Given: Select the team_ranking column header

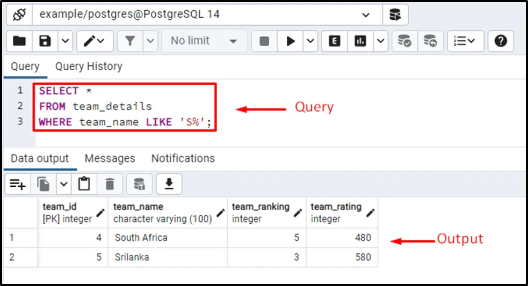Looking at the screenshot, I should [x=267, y=212].
